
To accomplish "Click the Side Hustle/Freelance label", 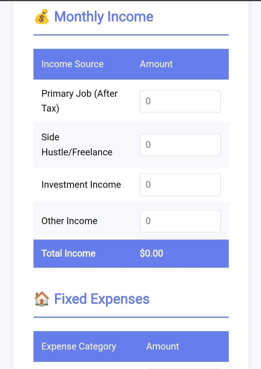I will click(x=77, y=145).
